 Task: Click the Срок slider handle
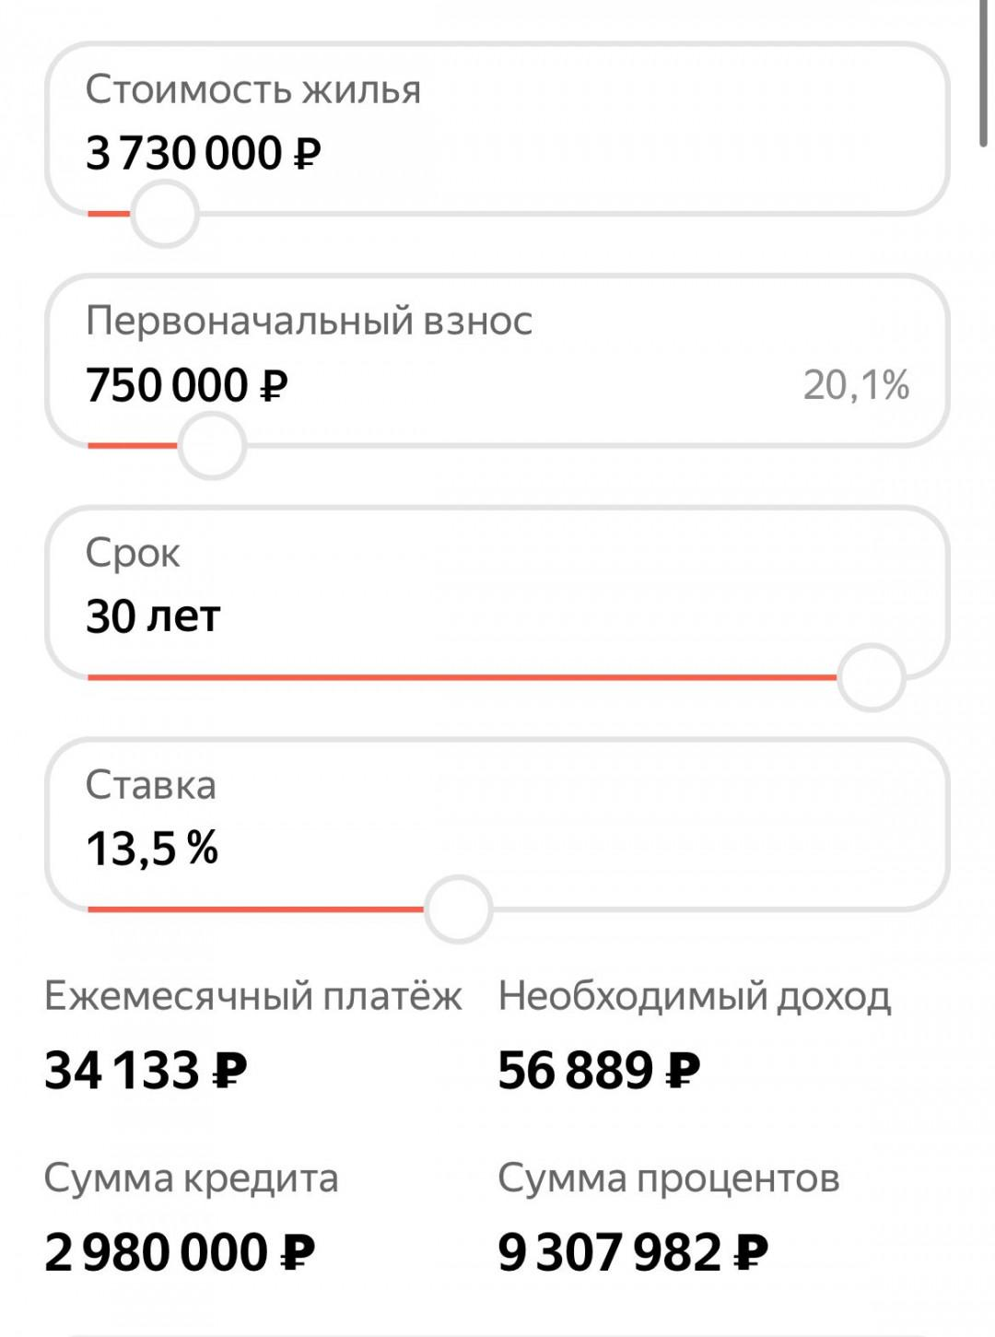[871, 677]
